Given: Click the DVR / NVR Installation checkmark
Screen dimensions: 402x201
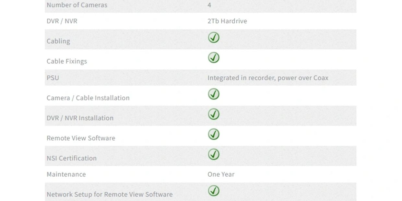Looking at the screenshot, I should [x=214, y=114].
